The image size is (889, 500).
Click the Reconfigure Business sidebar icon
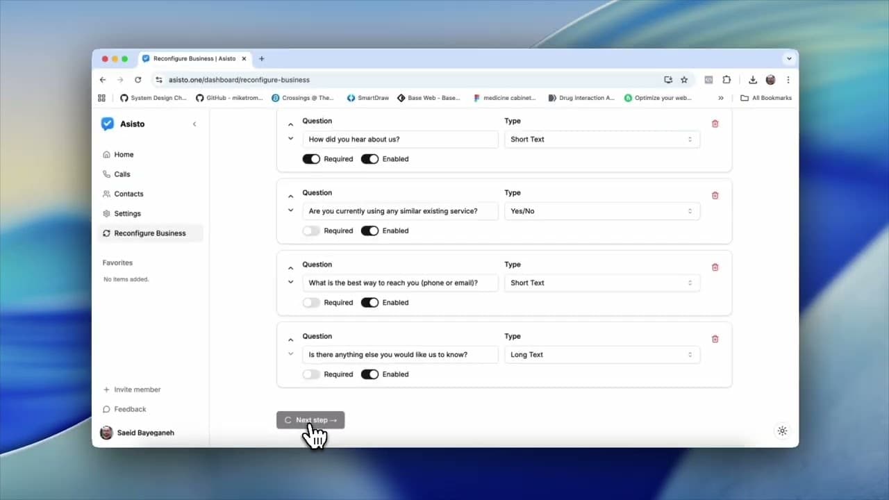click(x=106, y=233)
